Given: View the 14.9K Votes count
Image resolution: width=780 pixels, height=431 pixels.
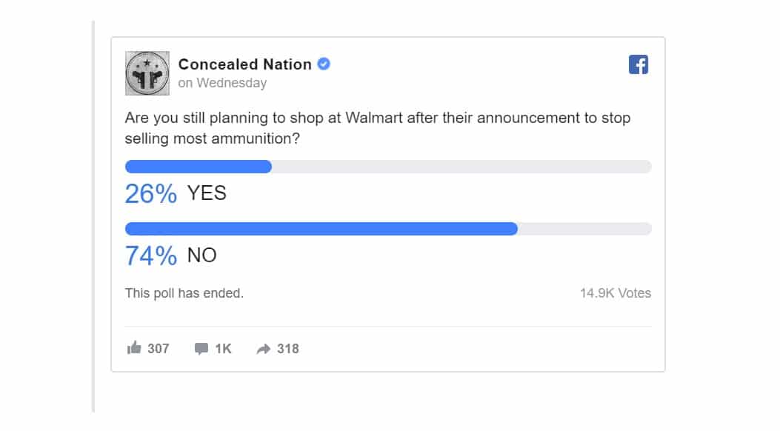Looking at the screenshot, I should point(615,293).
